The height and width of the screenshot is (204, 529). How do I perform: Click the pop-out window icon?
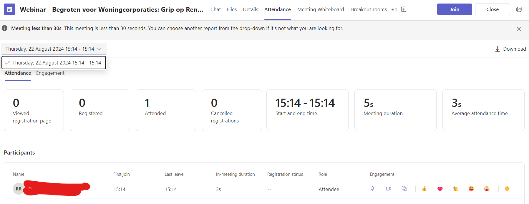click(x=519, y=9)
